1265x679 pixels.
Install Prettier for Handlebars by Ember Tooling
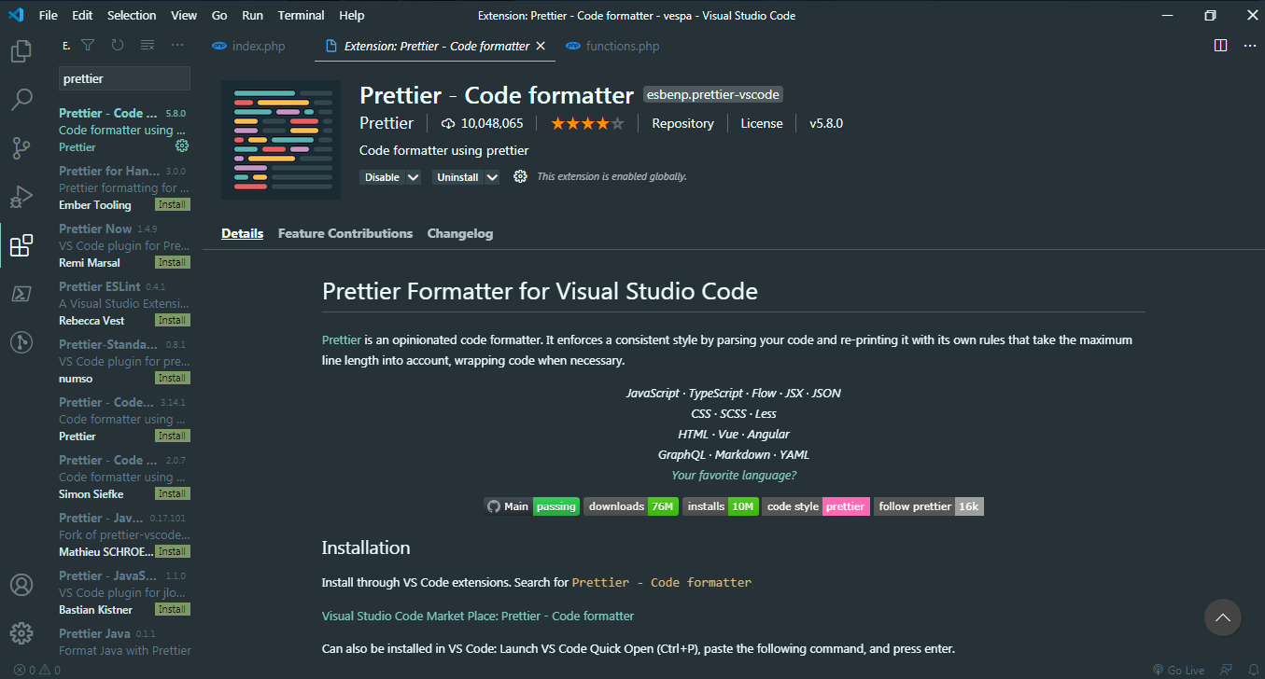(173, 204)
